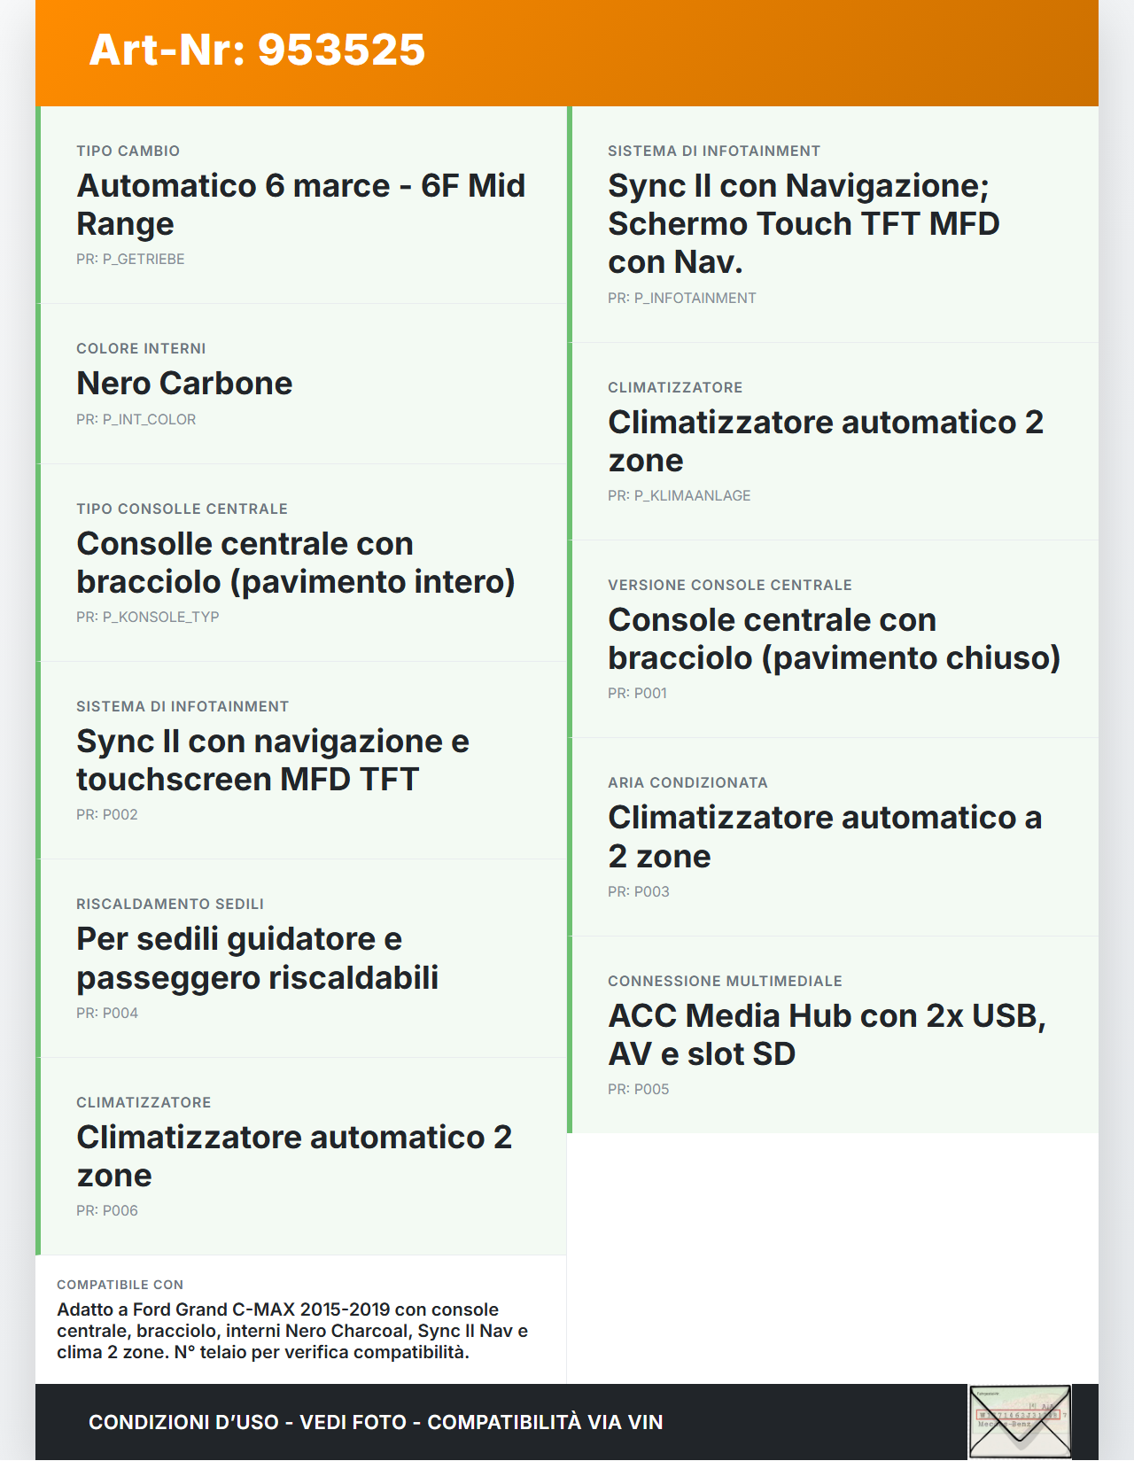
Task: Click the PR: P_KONSOLE_TYP code label
Action: pos(147,618)
